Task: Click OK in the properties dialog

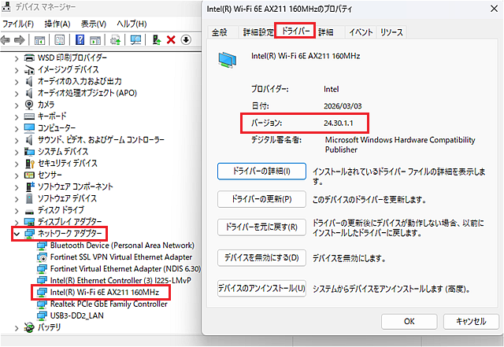Action: click(409, 321)
